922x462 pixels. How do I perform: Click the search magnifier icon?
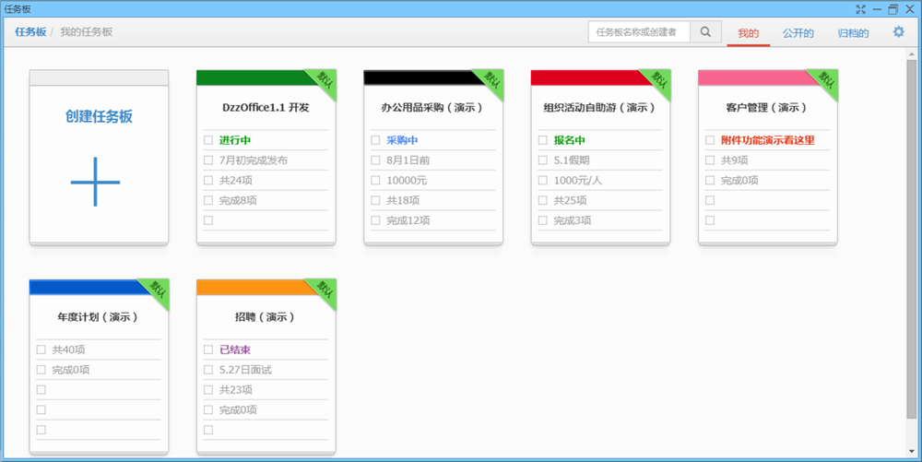point(705,32)
